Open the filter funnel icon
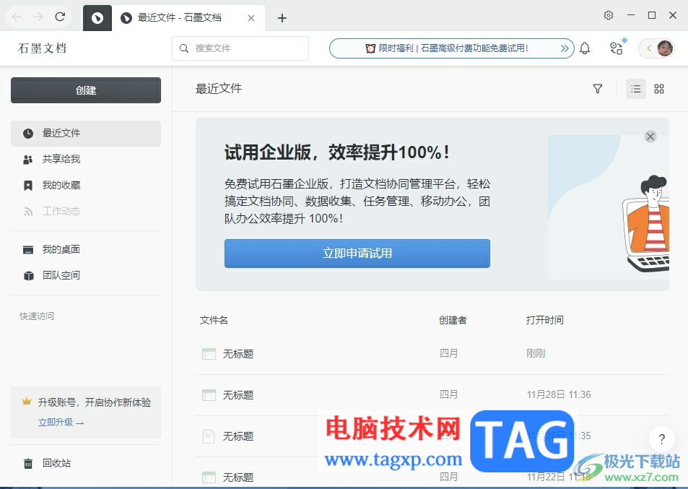 point(597,89)
